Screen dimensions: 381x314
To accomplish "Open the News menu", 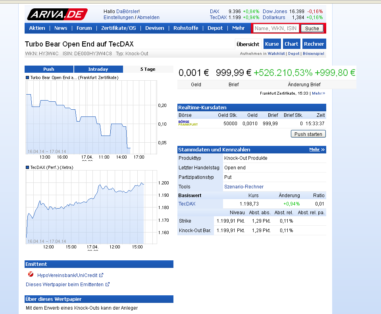I will (61, 28).
